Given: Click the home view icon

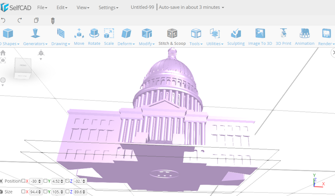Looking at the screenshot, I should tap(3, 53).
